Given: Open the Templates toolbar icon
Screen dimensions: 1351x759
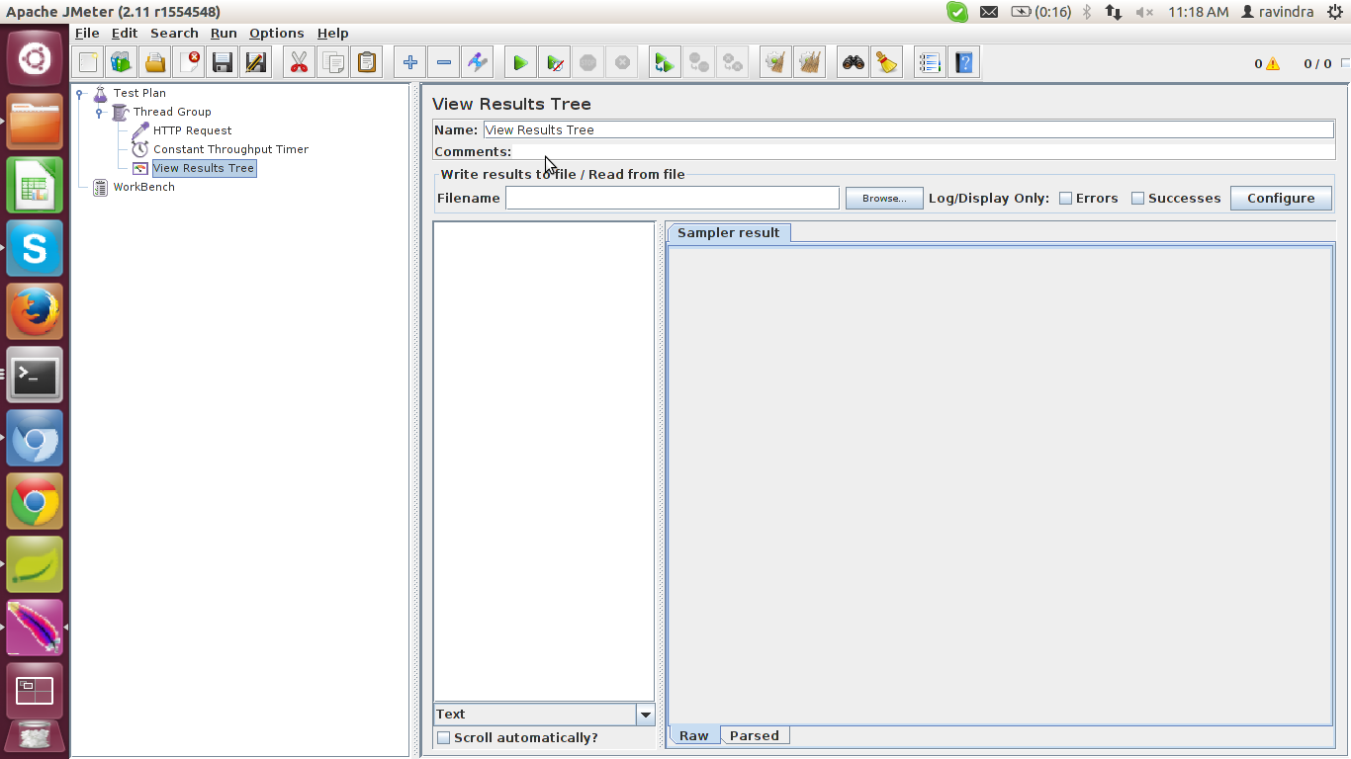Looking at the screenshot, I should 122,63.
